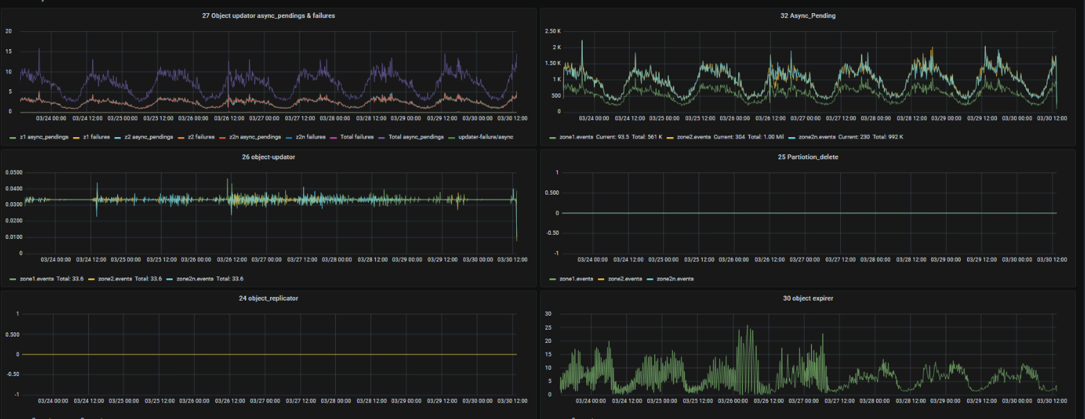Click 'Total failures' legend entry

357,137
